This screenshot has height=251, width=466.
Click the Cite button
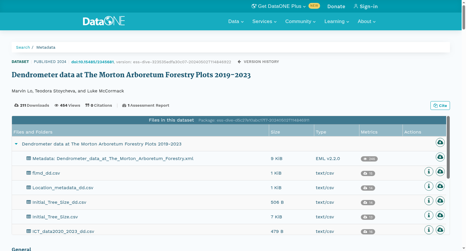pyautogui.click(x=440, y=106)
